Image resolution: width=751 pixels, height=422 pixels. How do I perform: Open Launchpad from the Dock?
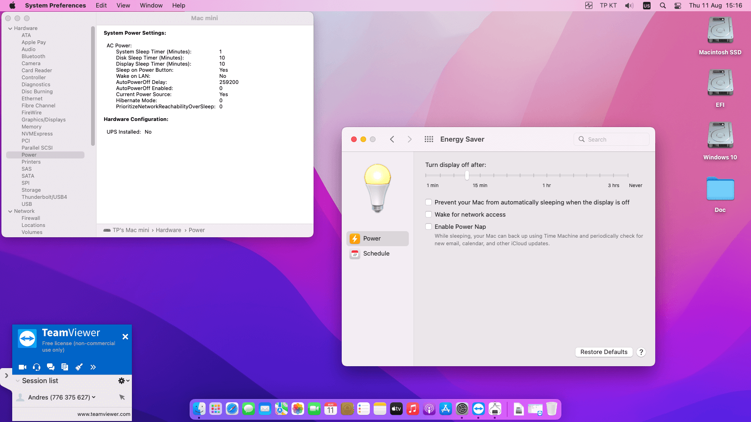click(x=215, y=409)
